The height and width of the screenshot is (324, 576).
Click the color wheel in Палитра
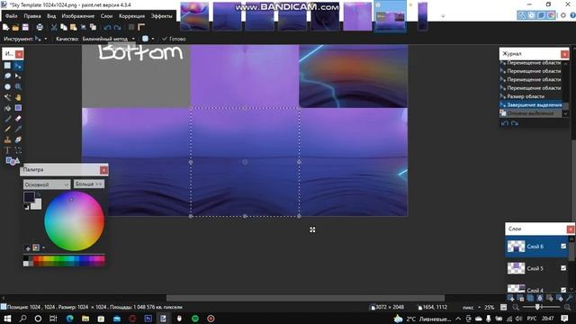coord(74,221)
